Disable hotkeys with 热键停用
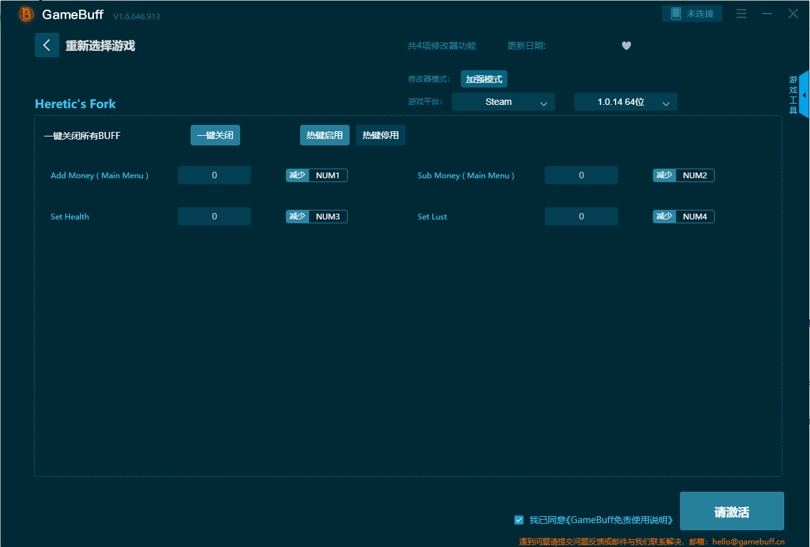 pyautogui.click(x=381, y=135)
